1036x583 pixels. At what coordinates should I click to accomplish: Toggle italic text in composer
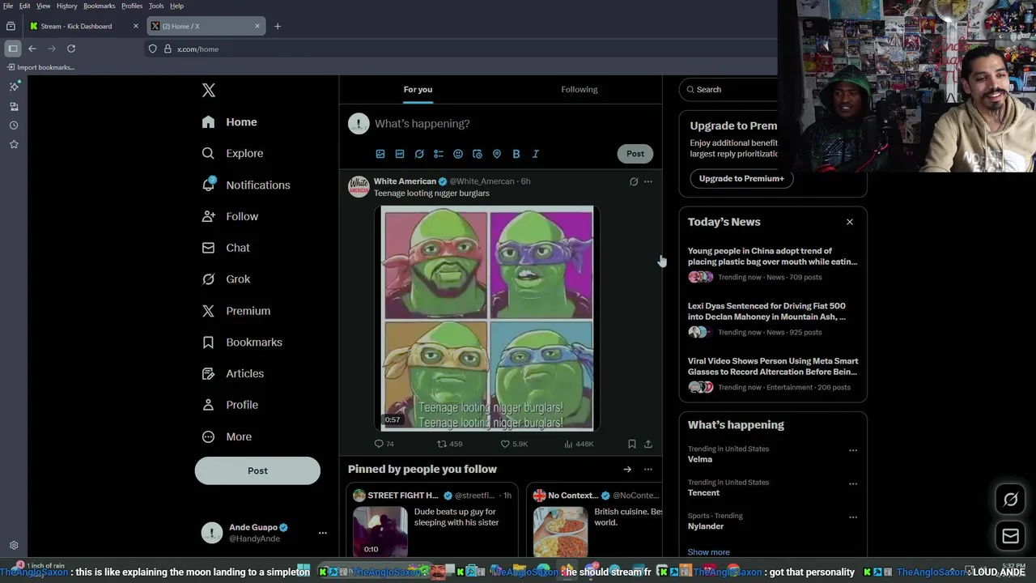[535, 154]
